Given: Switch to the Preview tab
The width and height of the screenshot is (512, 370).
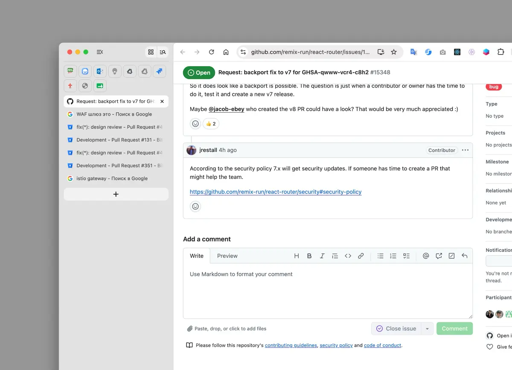Looking at the screenshot, I should 227,256.
